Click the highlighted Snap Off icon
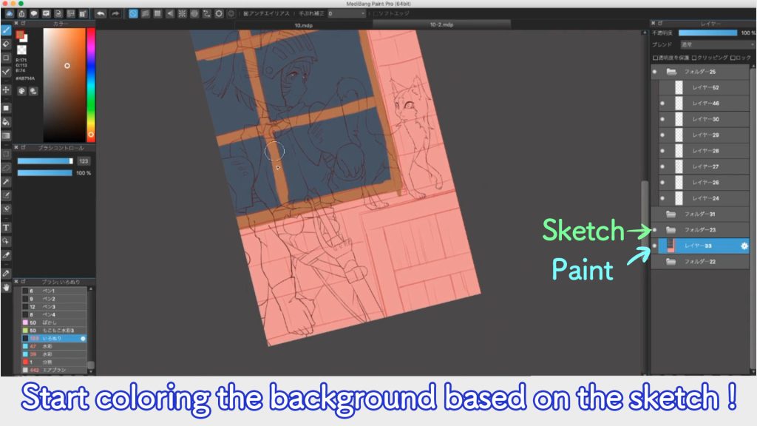 click(x=133, y=13)
